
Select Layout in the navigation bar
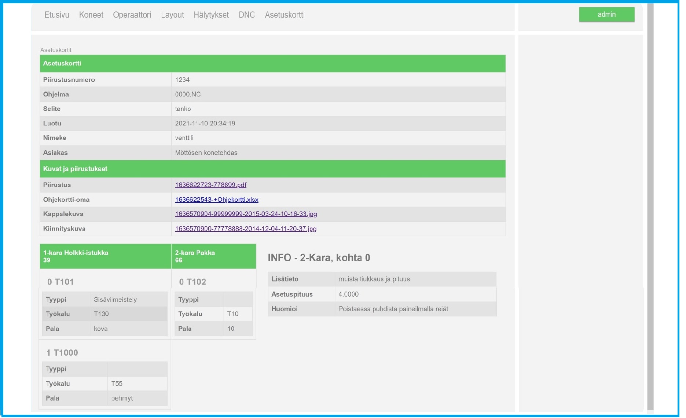tap(172, 15)
